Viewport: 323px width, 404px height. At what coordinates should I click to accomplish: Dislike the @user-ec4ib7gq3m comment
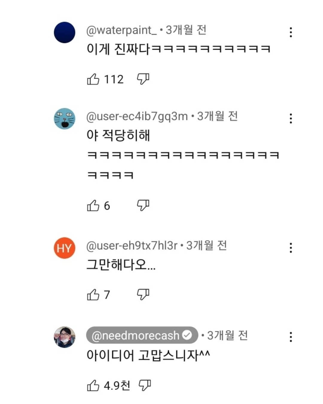[143, 205]
